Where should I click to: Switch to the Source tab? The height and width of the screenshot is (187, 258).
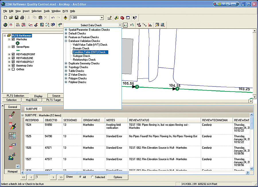point(56,96)
